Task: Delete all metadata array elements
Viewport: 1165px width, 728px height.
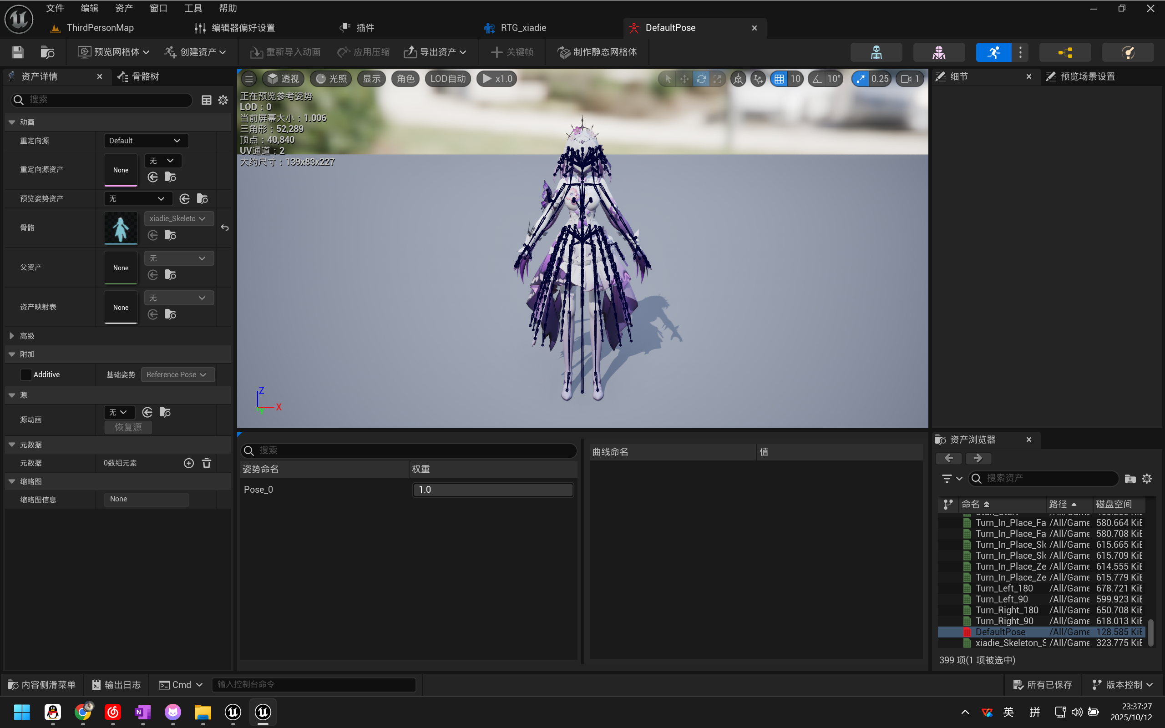Action: pyautogui.click(x=207, y=463)
